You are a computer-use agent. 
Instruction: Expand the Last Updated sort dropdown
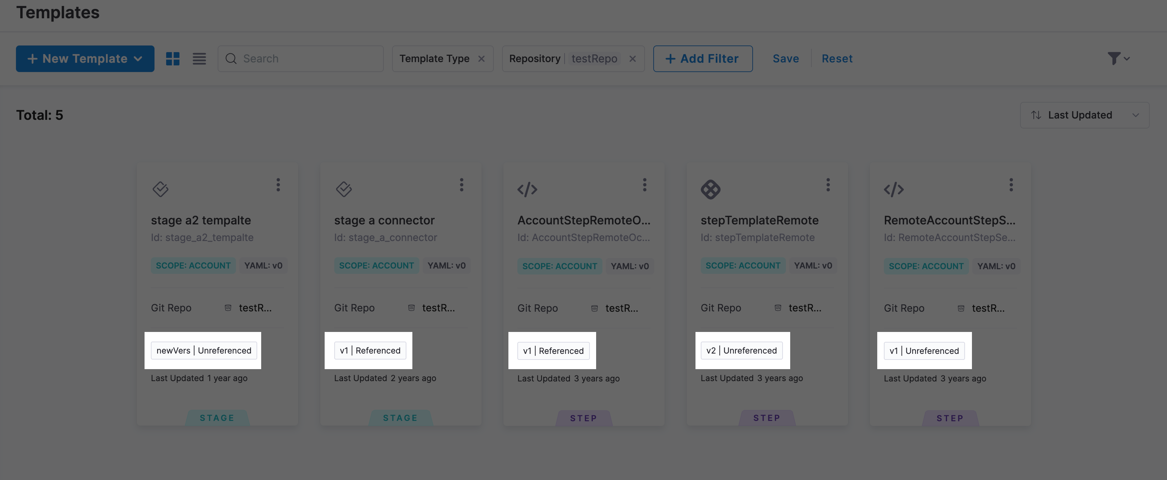click(x=1084, y=116)
